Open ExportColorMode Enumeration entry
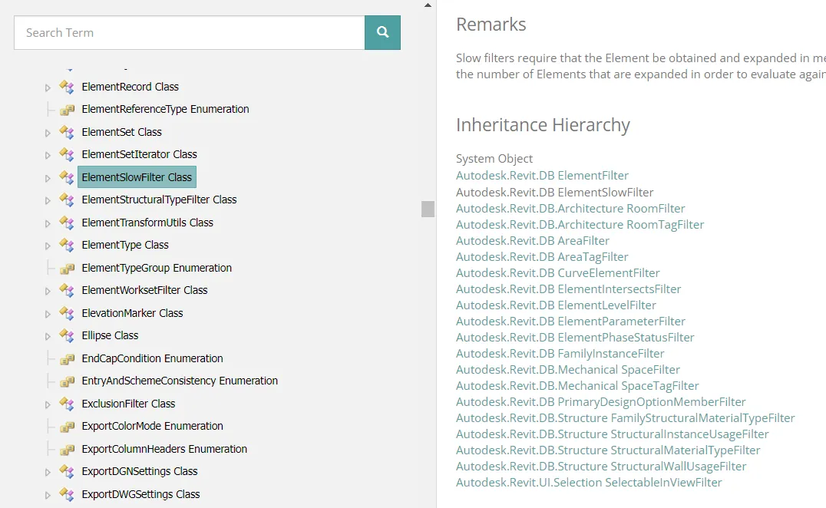The height and width of the screenshot is (508, 826). coord(152,426)
